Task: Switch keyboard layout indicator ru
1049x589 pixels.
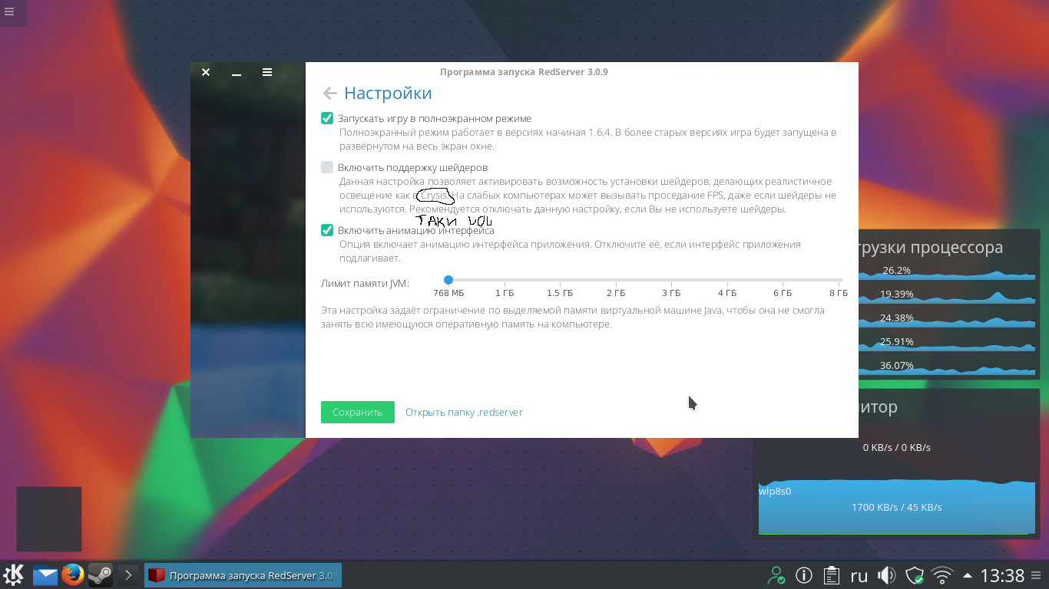Action: (859, 575)
